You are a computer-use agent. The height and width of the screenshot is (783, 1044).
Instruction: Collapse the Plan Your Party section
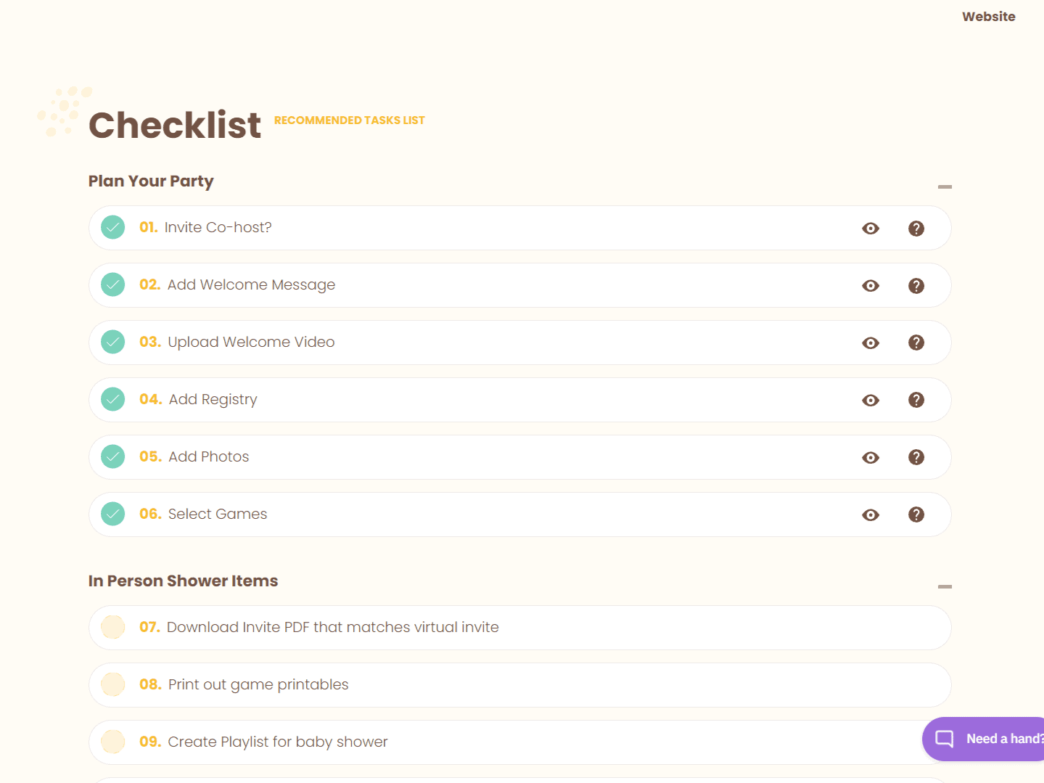click(x=945, y=186)
